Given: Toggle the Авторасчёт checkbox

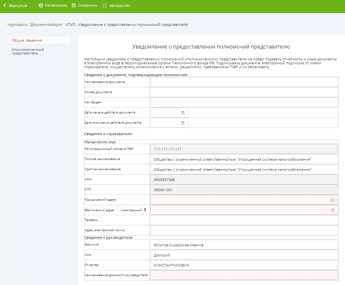Looking at the screenshot, I should [x=105, y=6].
